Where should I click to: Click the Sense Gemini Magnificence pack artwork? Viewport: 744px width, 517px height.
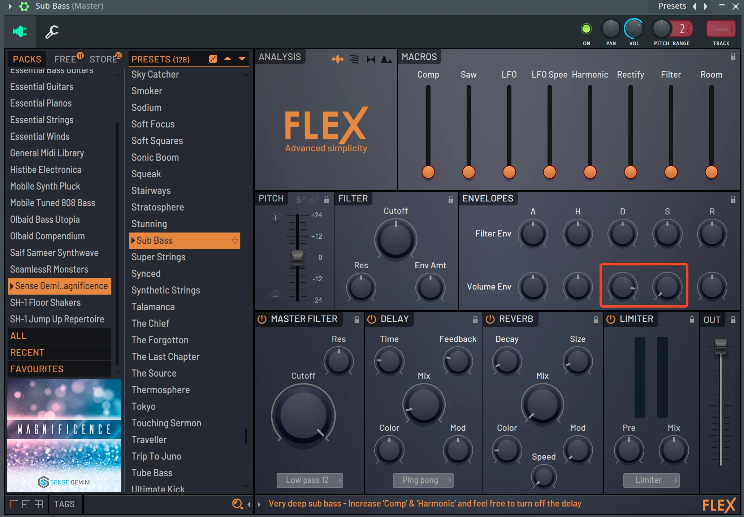[64, 435]
